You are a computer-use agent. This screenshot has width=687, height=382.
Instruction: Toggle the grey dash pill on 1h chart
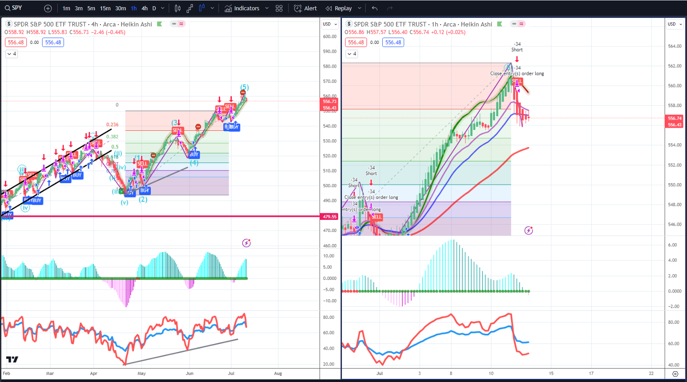coord(514,24)
